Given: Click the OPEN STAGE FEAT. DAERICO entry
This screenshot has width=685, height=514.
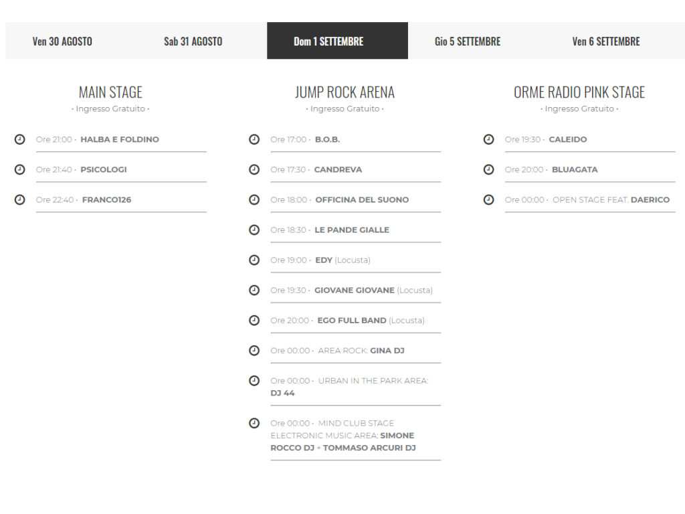Looking at the screenshot, I should tap(610, 199).
